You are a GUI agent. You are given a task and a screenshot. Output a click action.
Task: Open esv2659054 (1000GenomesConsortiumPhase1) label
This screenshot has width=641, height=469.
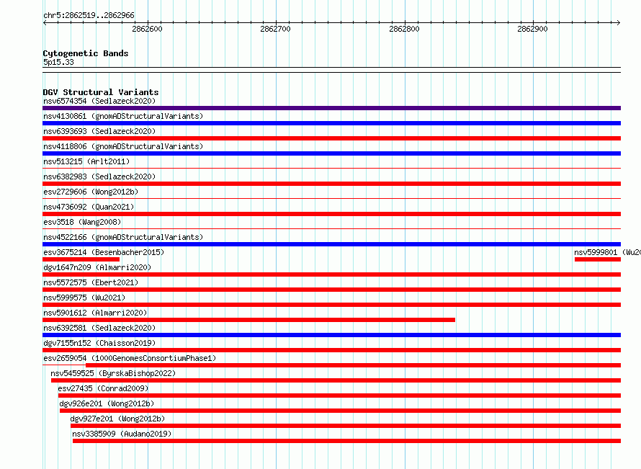130,358
